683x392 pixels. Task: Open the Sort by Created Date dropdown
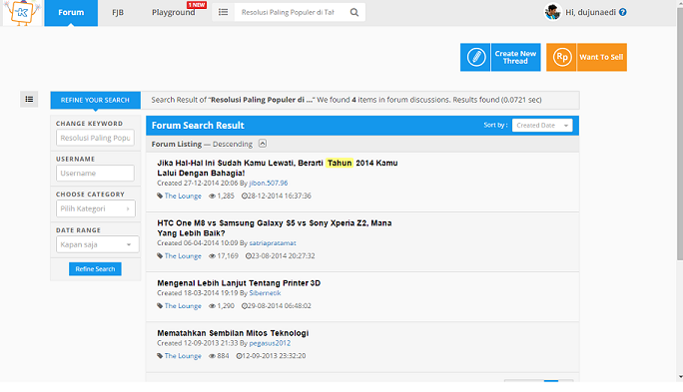click(x=542, y=126)
